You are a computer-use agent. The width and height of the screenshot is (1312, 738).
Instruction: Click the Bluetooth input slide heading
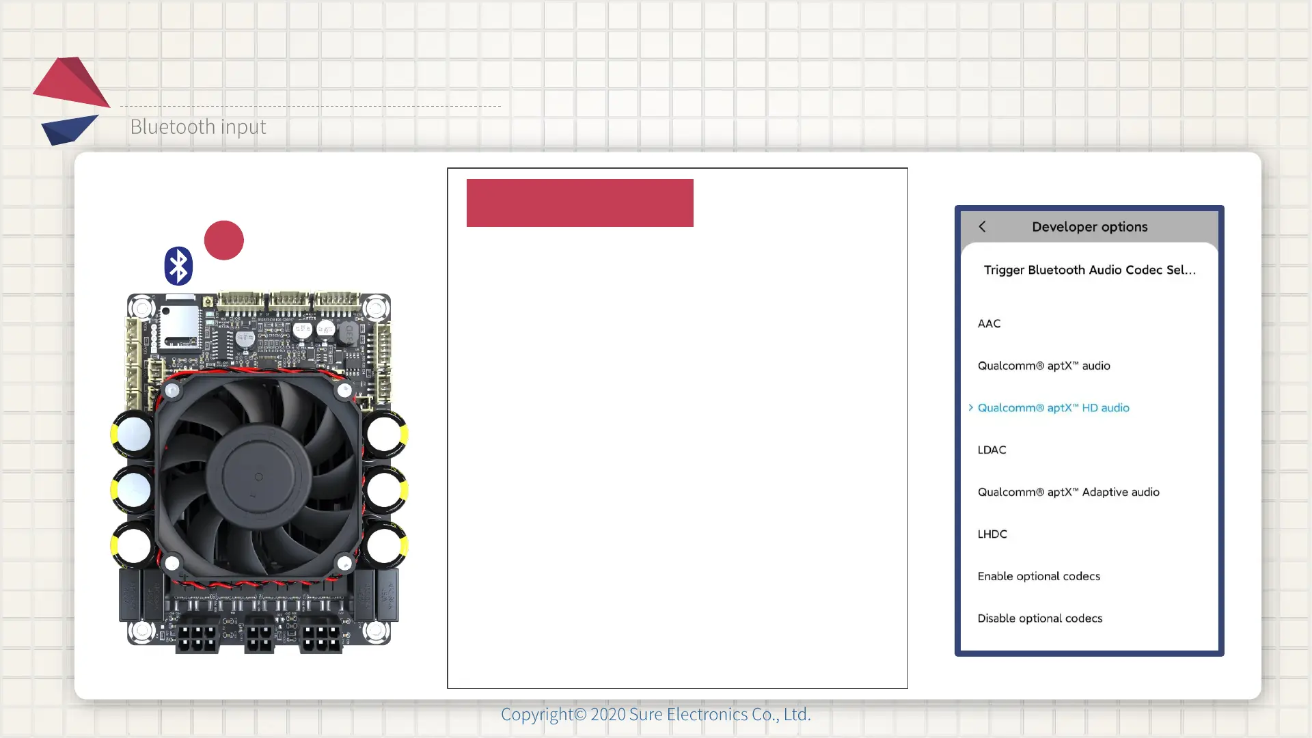198,127
